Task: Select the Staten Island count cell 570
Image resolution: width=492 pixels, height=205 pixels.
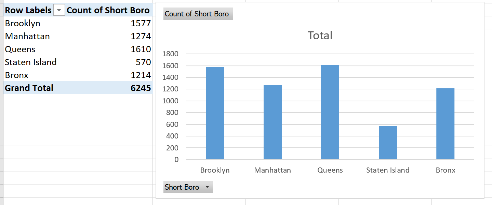Action: coord(109,62)
